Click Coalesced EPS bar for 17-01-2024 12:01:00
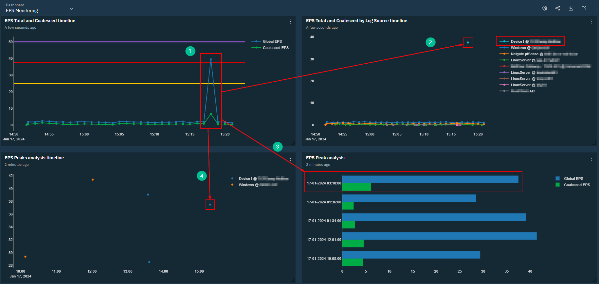The image size is (599, 284). pyautogui.click(x=353, y=244)
